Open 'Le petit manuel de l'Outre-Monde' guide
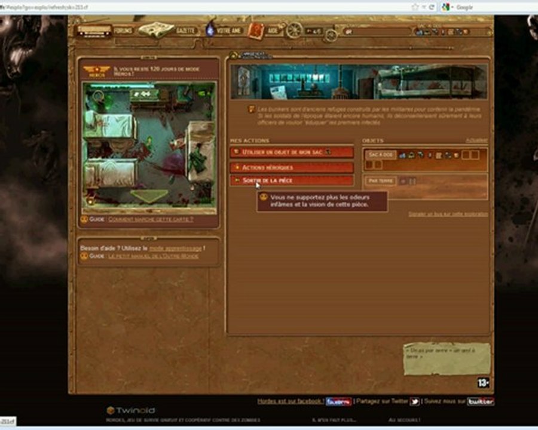The width and height of the screenshot is (538, 430). (154, 256)
